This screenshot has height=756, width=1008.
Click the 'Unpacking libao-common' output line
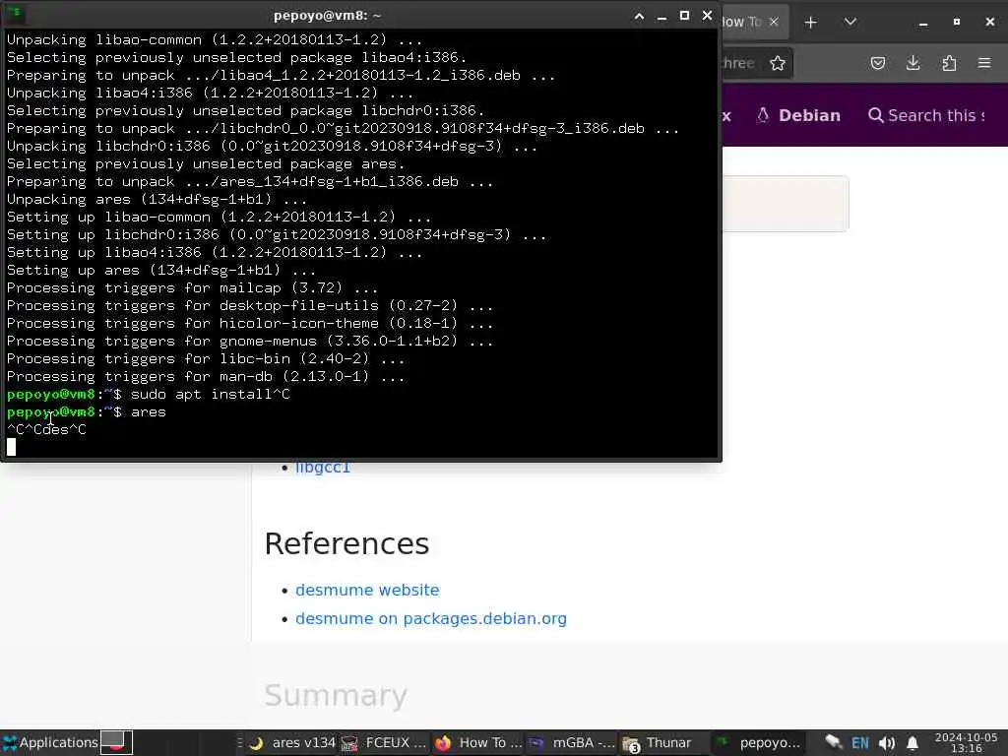pos(215,39)
